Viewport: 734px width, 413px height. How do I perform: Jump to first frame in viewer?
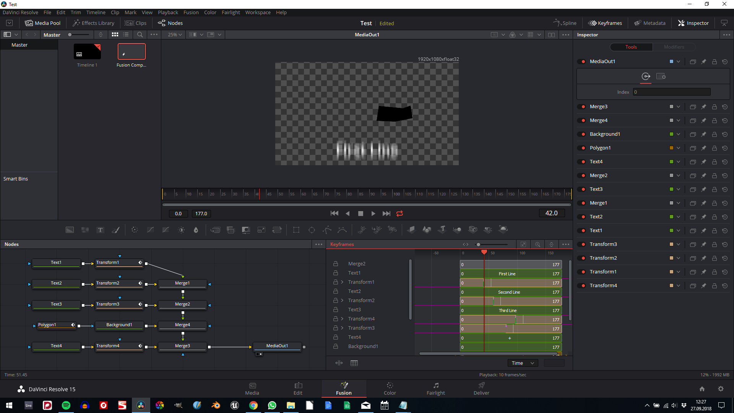pos(335,214)
